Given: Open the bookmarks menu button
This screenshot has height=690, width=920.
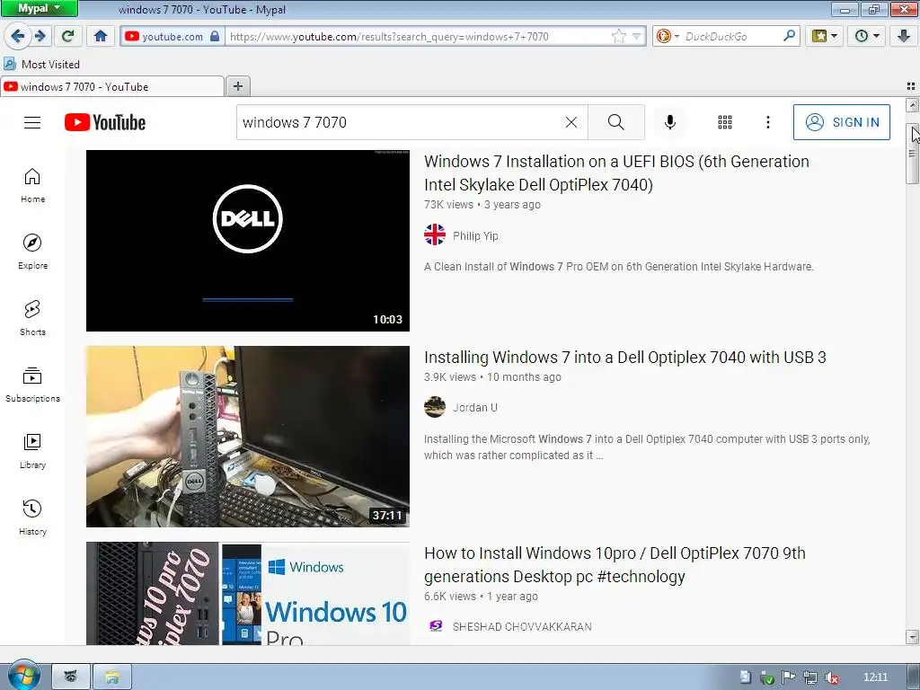Looking at the screenshot, I should click(x=825, y=36).
